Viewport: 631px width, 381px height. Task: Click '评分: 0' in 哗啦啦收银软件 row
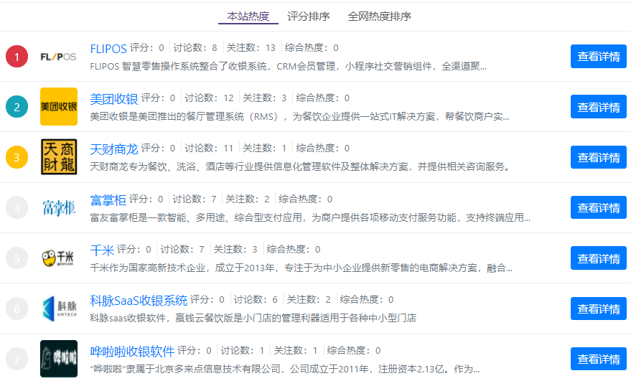195,351
